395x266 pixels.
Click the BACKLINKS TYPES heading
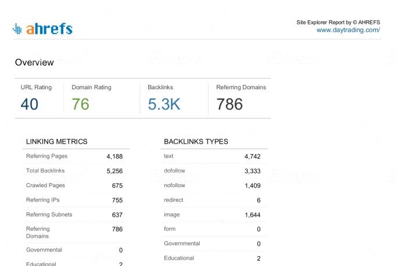pyautogui.click(x=196, y=141)
